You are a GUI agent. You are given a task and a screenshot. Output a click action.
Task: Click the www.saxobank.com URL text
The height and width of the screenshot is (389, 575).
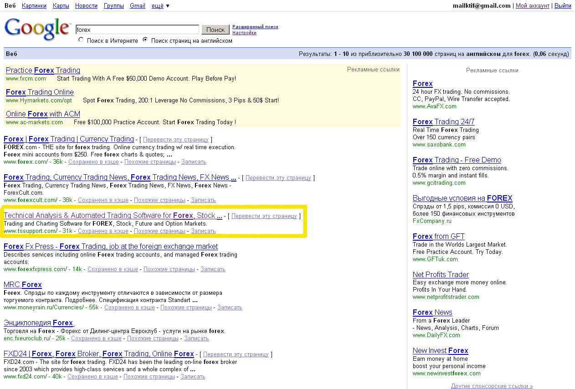tap(439, 145)
